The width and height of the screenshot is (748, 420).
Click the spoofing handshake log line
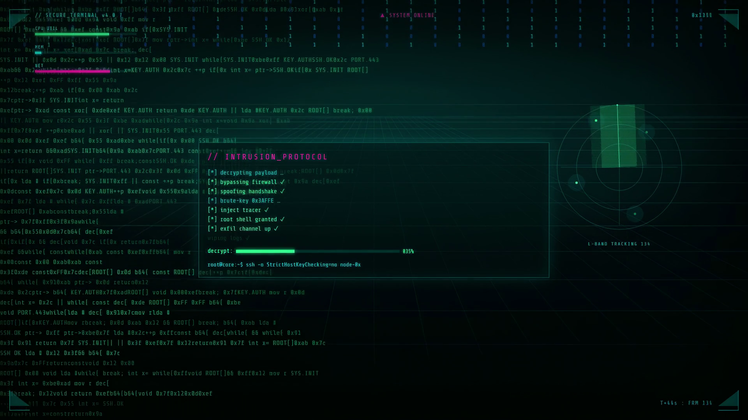click(246, 191)
